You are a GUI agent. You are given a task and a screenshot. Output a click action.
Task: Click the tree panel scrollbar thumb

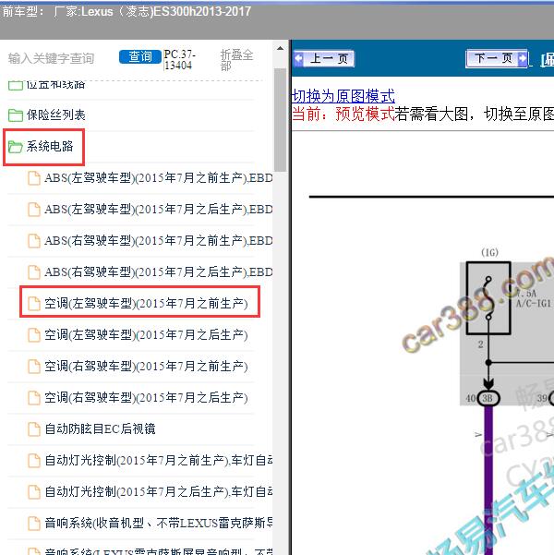point(280,120)
